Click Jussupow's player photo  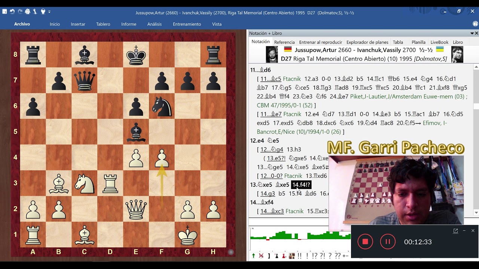point(272,55)
